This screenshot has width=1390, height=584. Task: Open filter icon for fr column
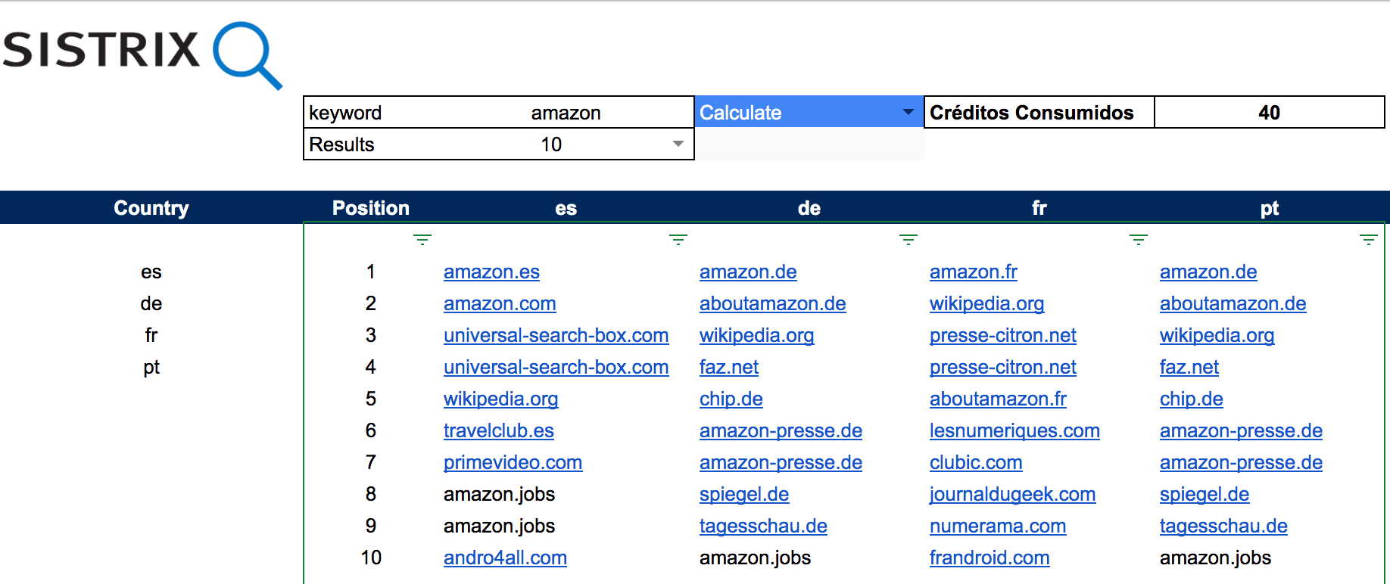coord(1139,240)
